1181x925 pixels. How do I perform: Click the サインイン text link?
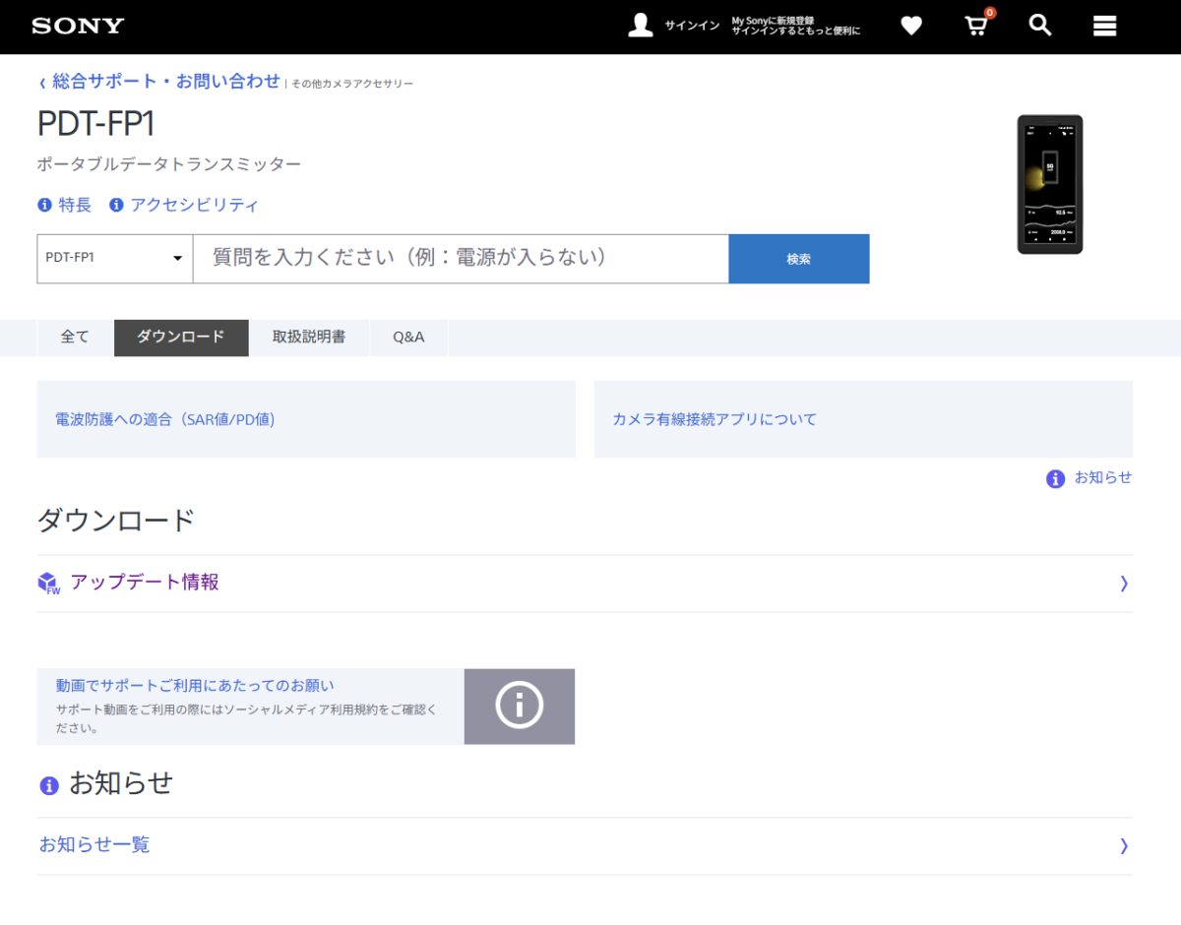pyautogui.click(x=692, y=26)
